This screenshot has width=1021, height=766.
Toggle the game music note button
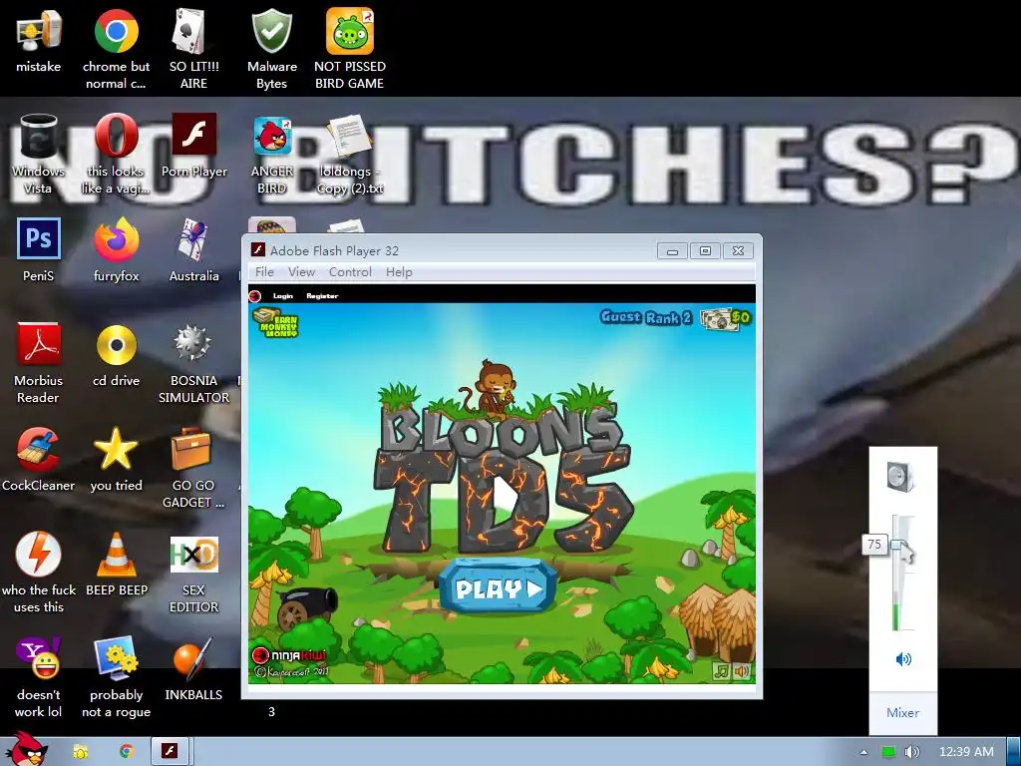pos(720,670)
